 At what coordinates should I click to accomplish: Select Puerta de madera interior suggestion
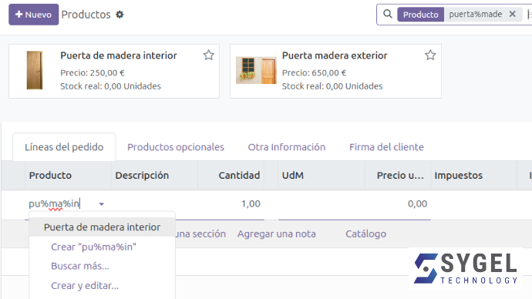click(x=102, y=227)
